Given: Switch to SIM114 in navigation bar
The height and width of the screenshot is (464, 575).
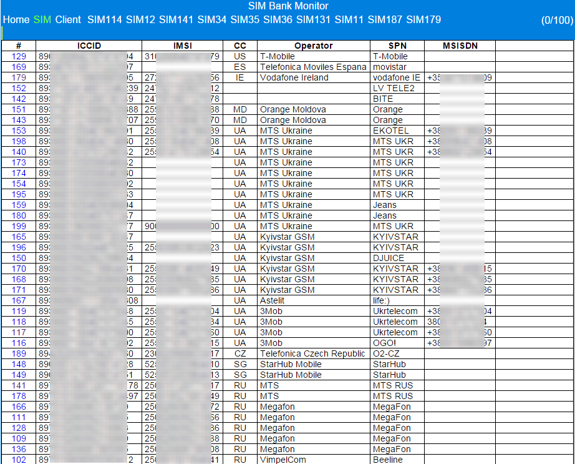Looking at the screenshot, I should [x=105, y=19].
